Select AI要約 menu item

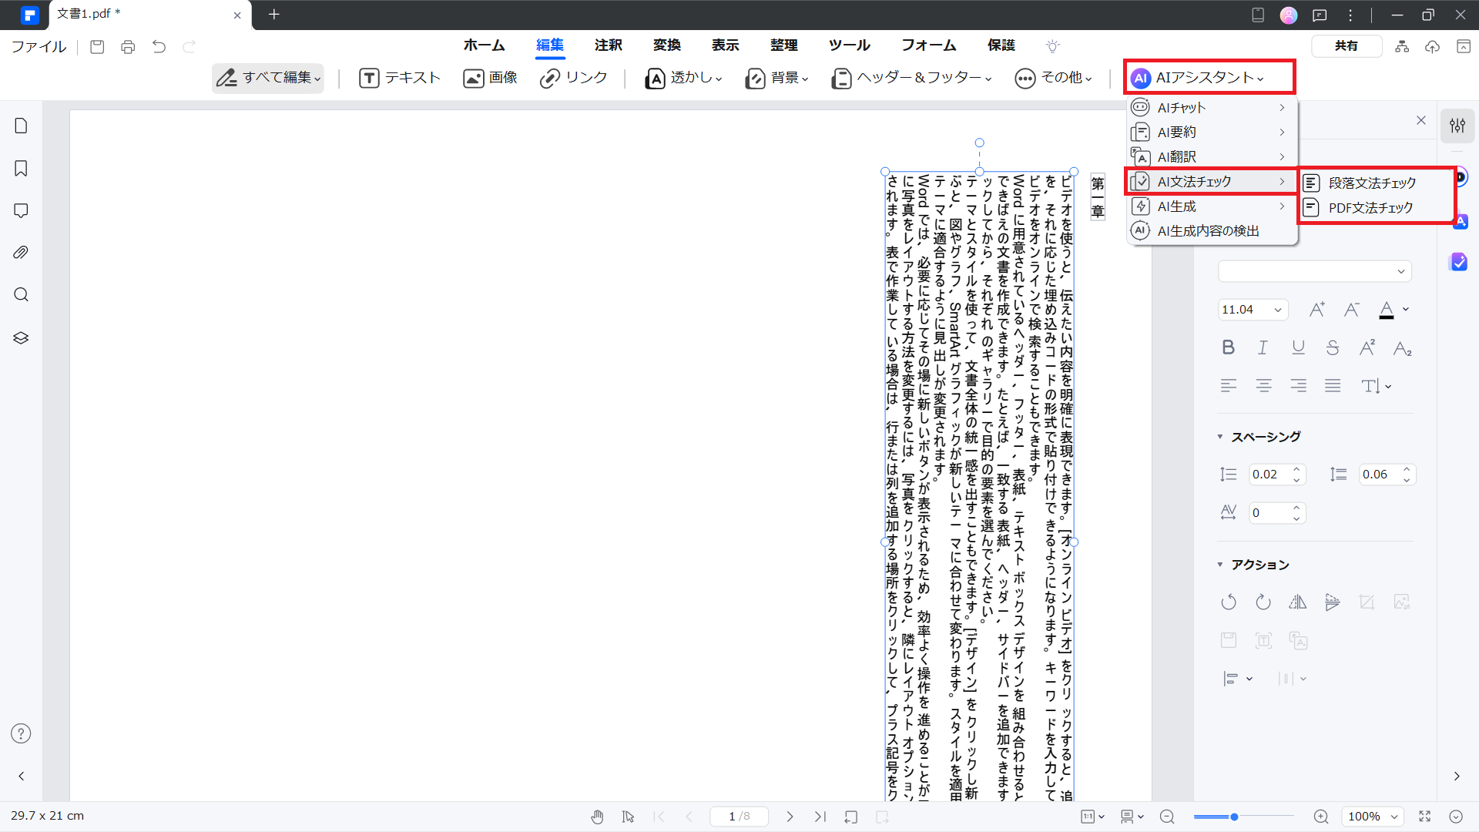pyautogui.click(x=1212, y=133)
